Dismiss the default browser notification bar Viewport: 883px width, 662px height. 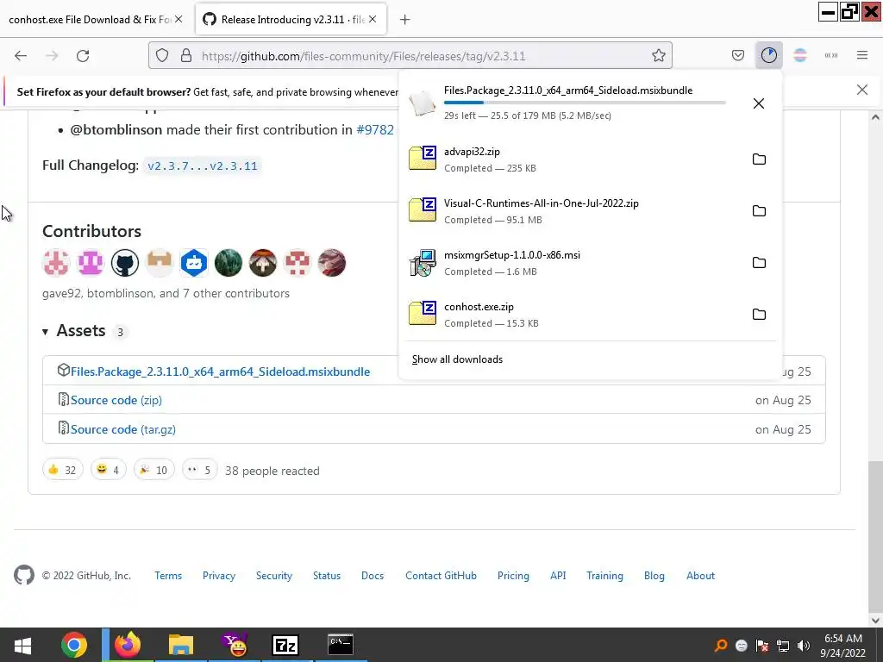862,90
